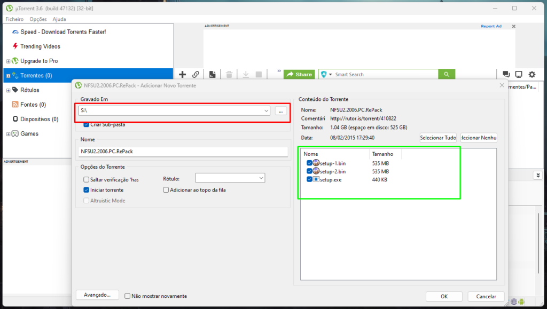Click the remote monitor icon in toolbar

tap(519, 74)
